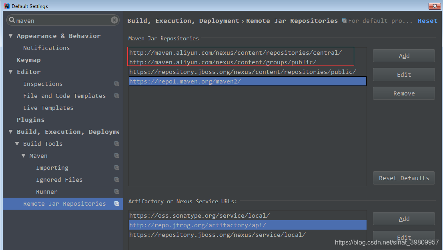Open Keymap settings

click(x=28, y=60)
